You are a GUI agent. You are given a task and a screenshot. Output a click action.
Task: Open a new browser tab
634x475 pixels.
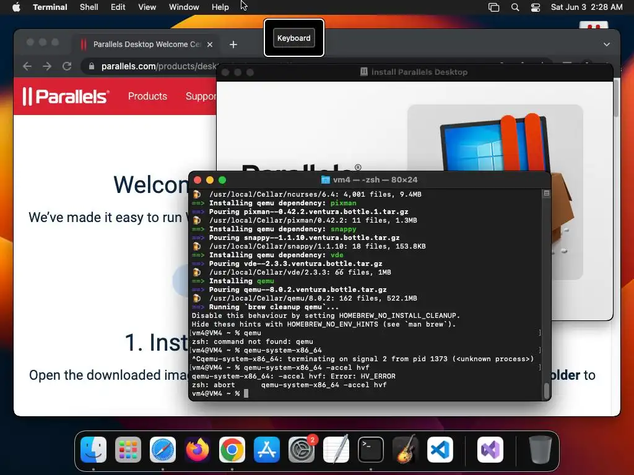[x=233, y=45]
